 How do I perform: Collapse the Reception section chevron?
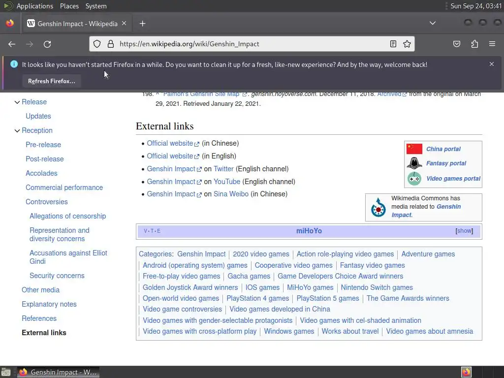(x=17, y=131)
